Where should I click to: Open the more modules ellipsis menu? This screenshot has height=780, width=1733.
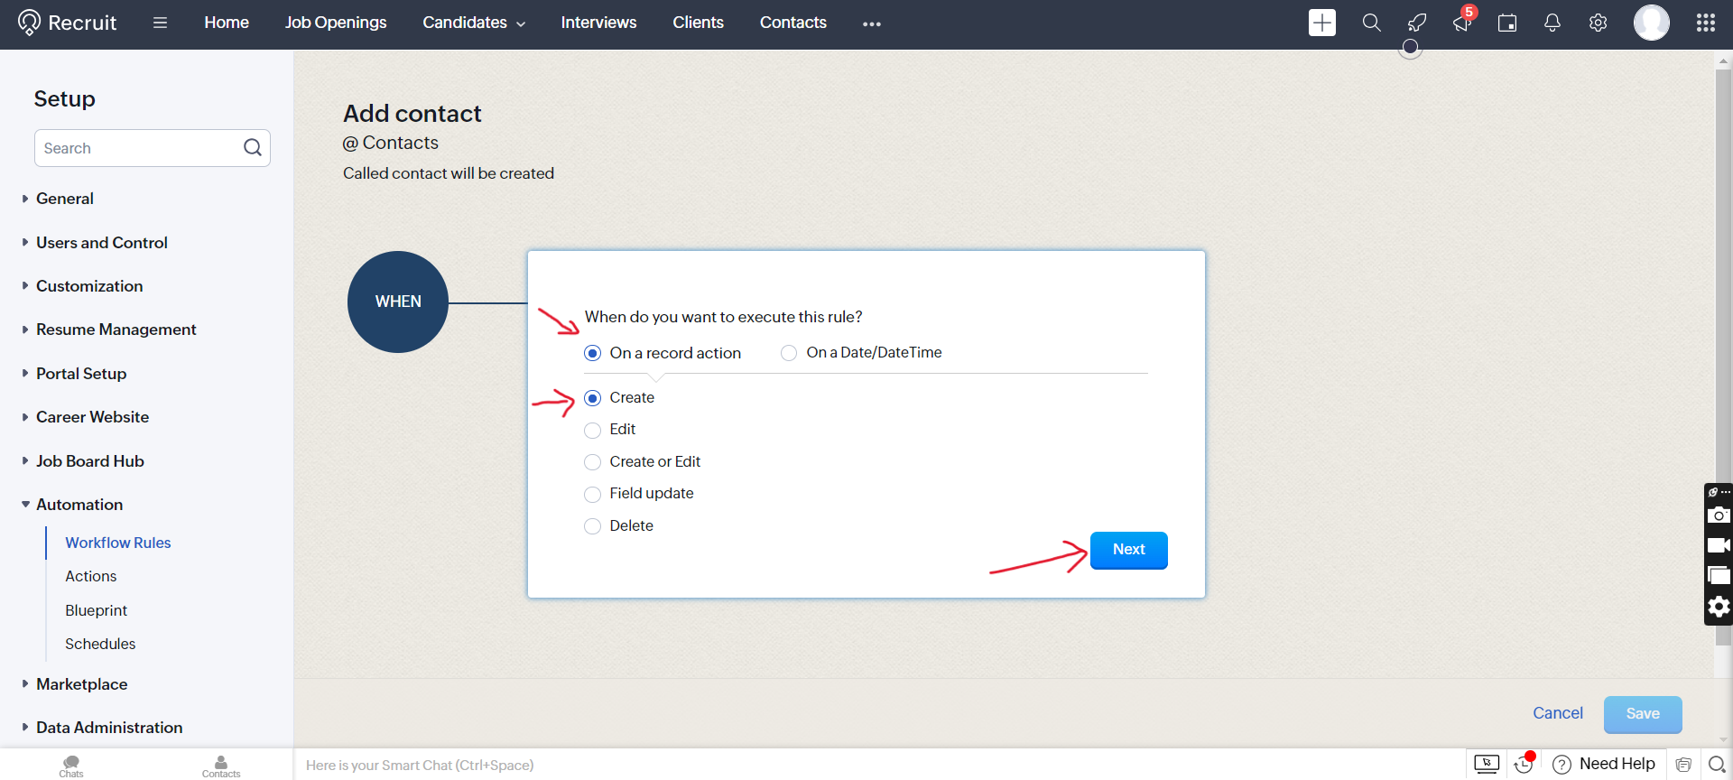click(871, 23)
